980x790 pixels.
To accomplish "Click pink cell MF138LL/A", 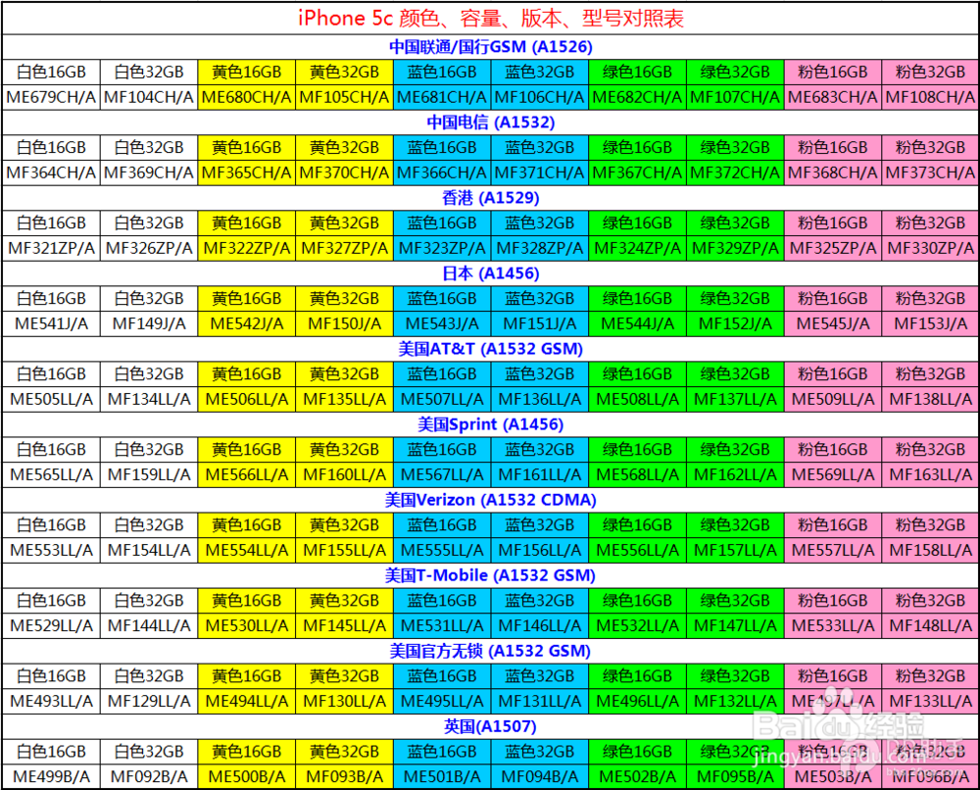I will (930, 399).
